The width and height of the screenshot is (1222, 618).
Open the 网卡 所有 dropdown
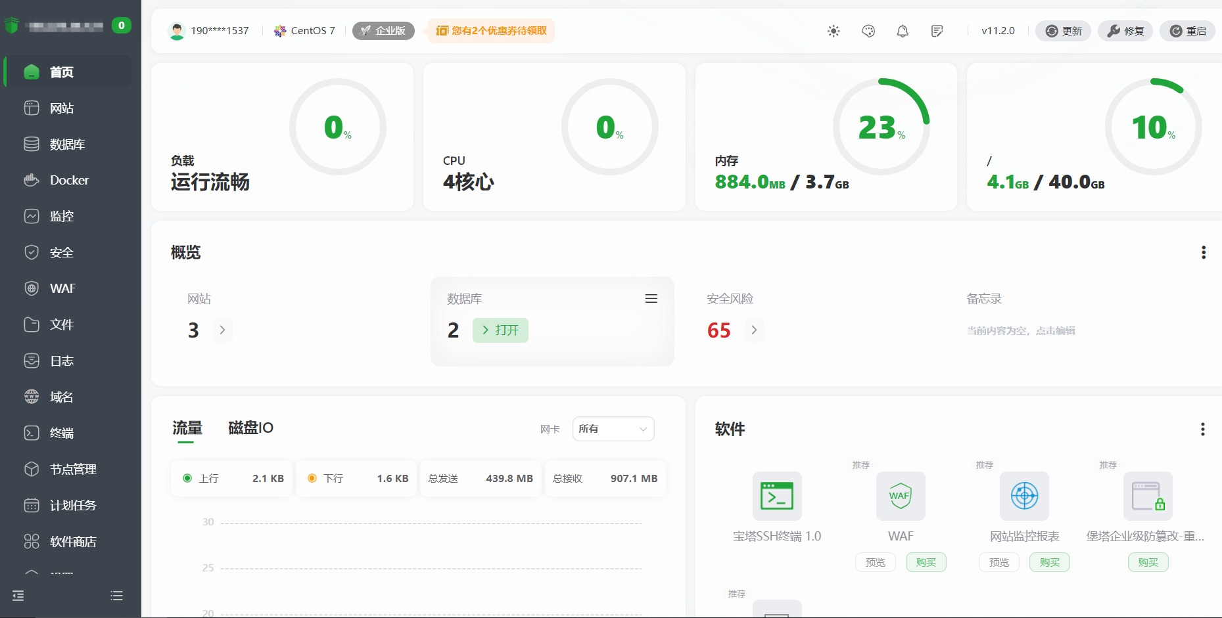(613, 429)
